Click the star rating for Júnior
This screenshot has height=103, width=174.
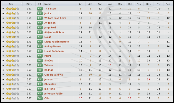13,13
